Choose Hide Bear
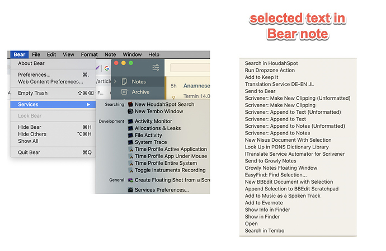This screenshot has height=251, width=386. (53, 127)
